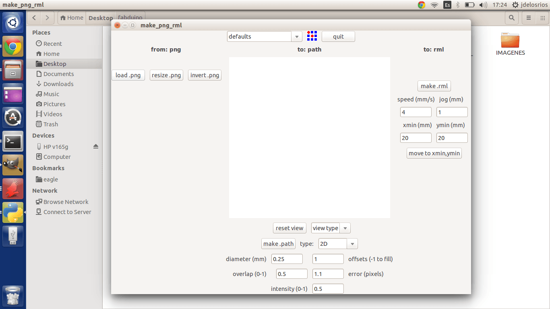Open the Files manager dock icon

(13, 70)
